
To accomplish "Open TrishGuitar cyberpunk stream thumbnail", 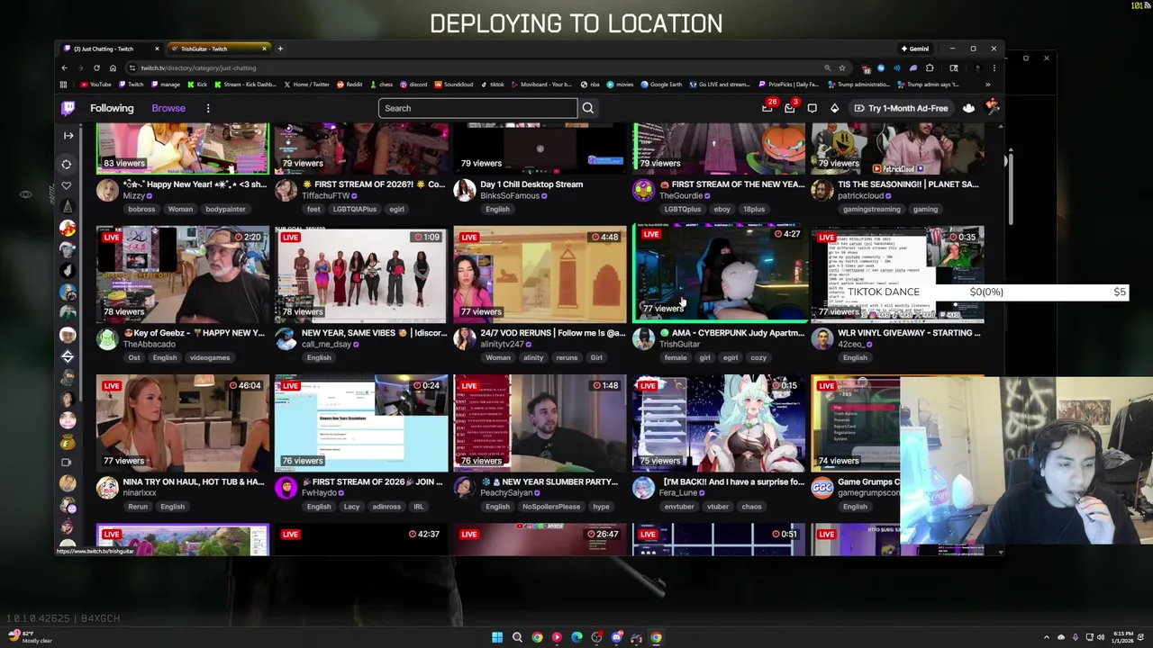I will [719, 273].
